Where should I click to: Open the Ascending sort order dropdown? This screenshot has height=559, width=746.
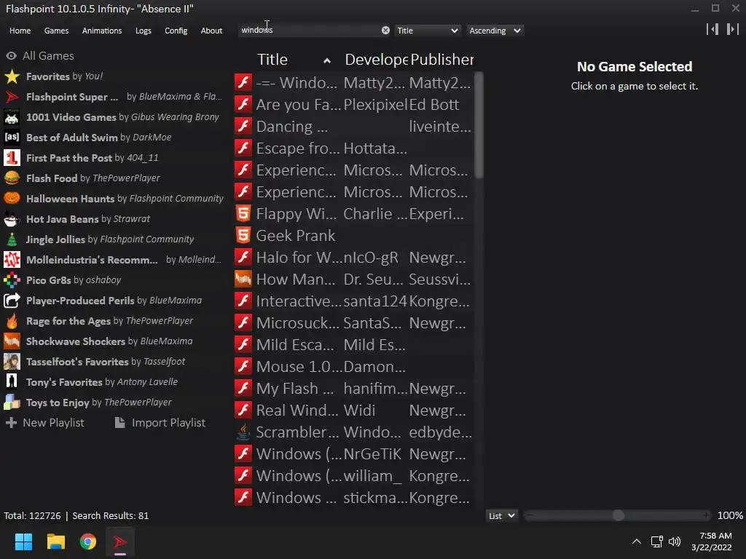495,31
